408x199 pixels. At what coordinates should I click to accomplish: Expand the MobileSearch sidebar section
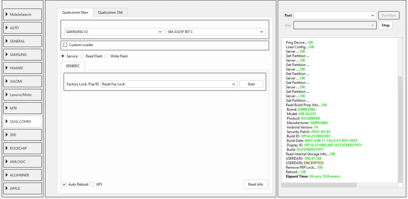point(23,15)
